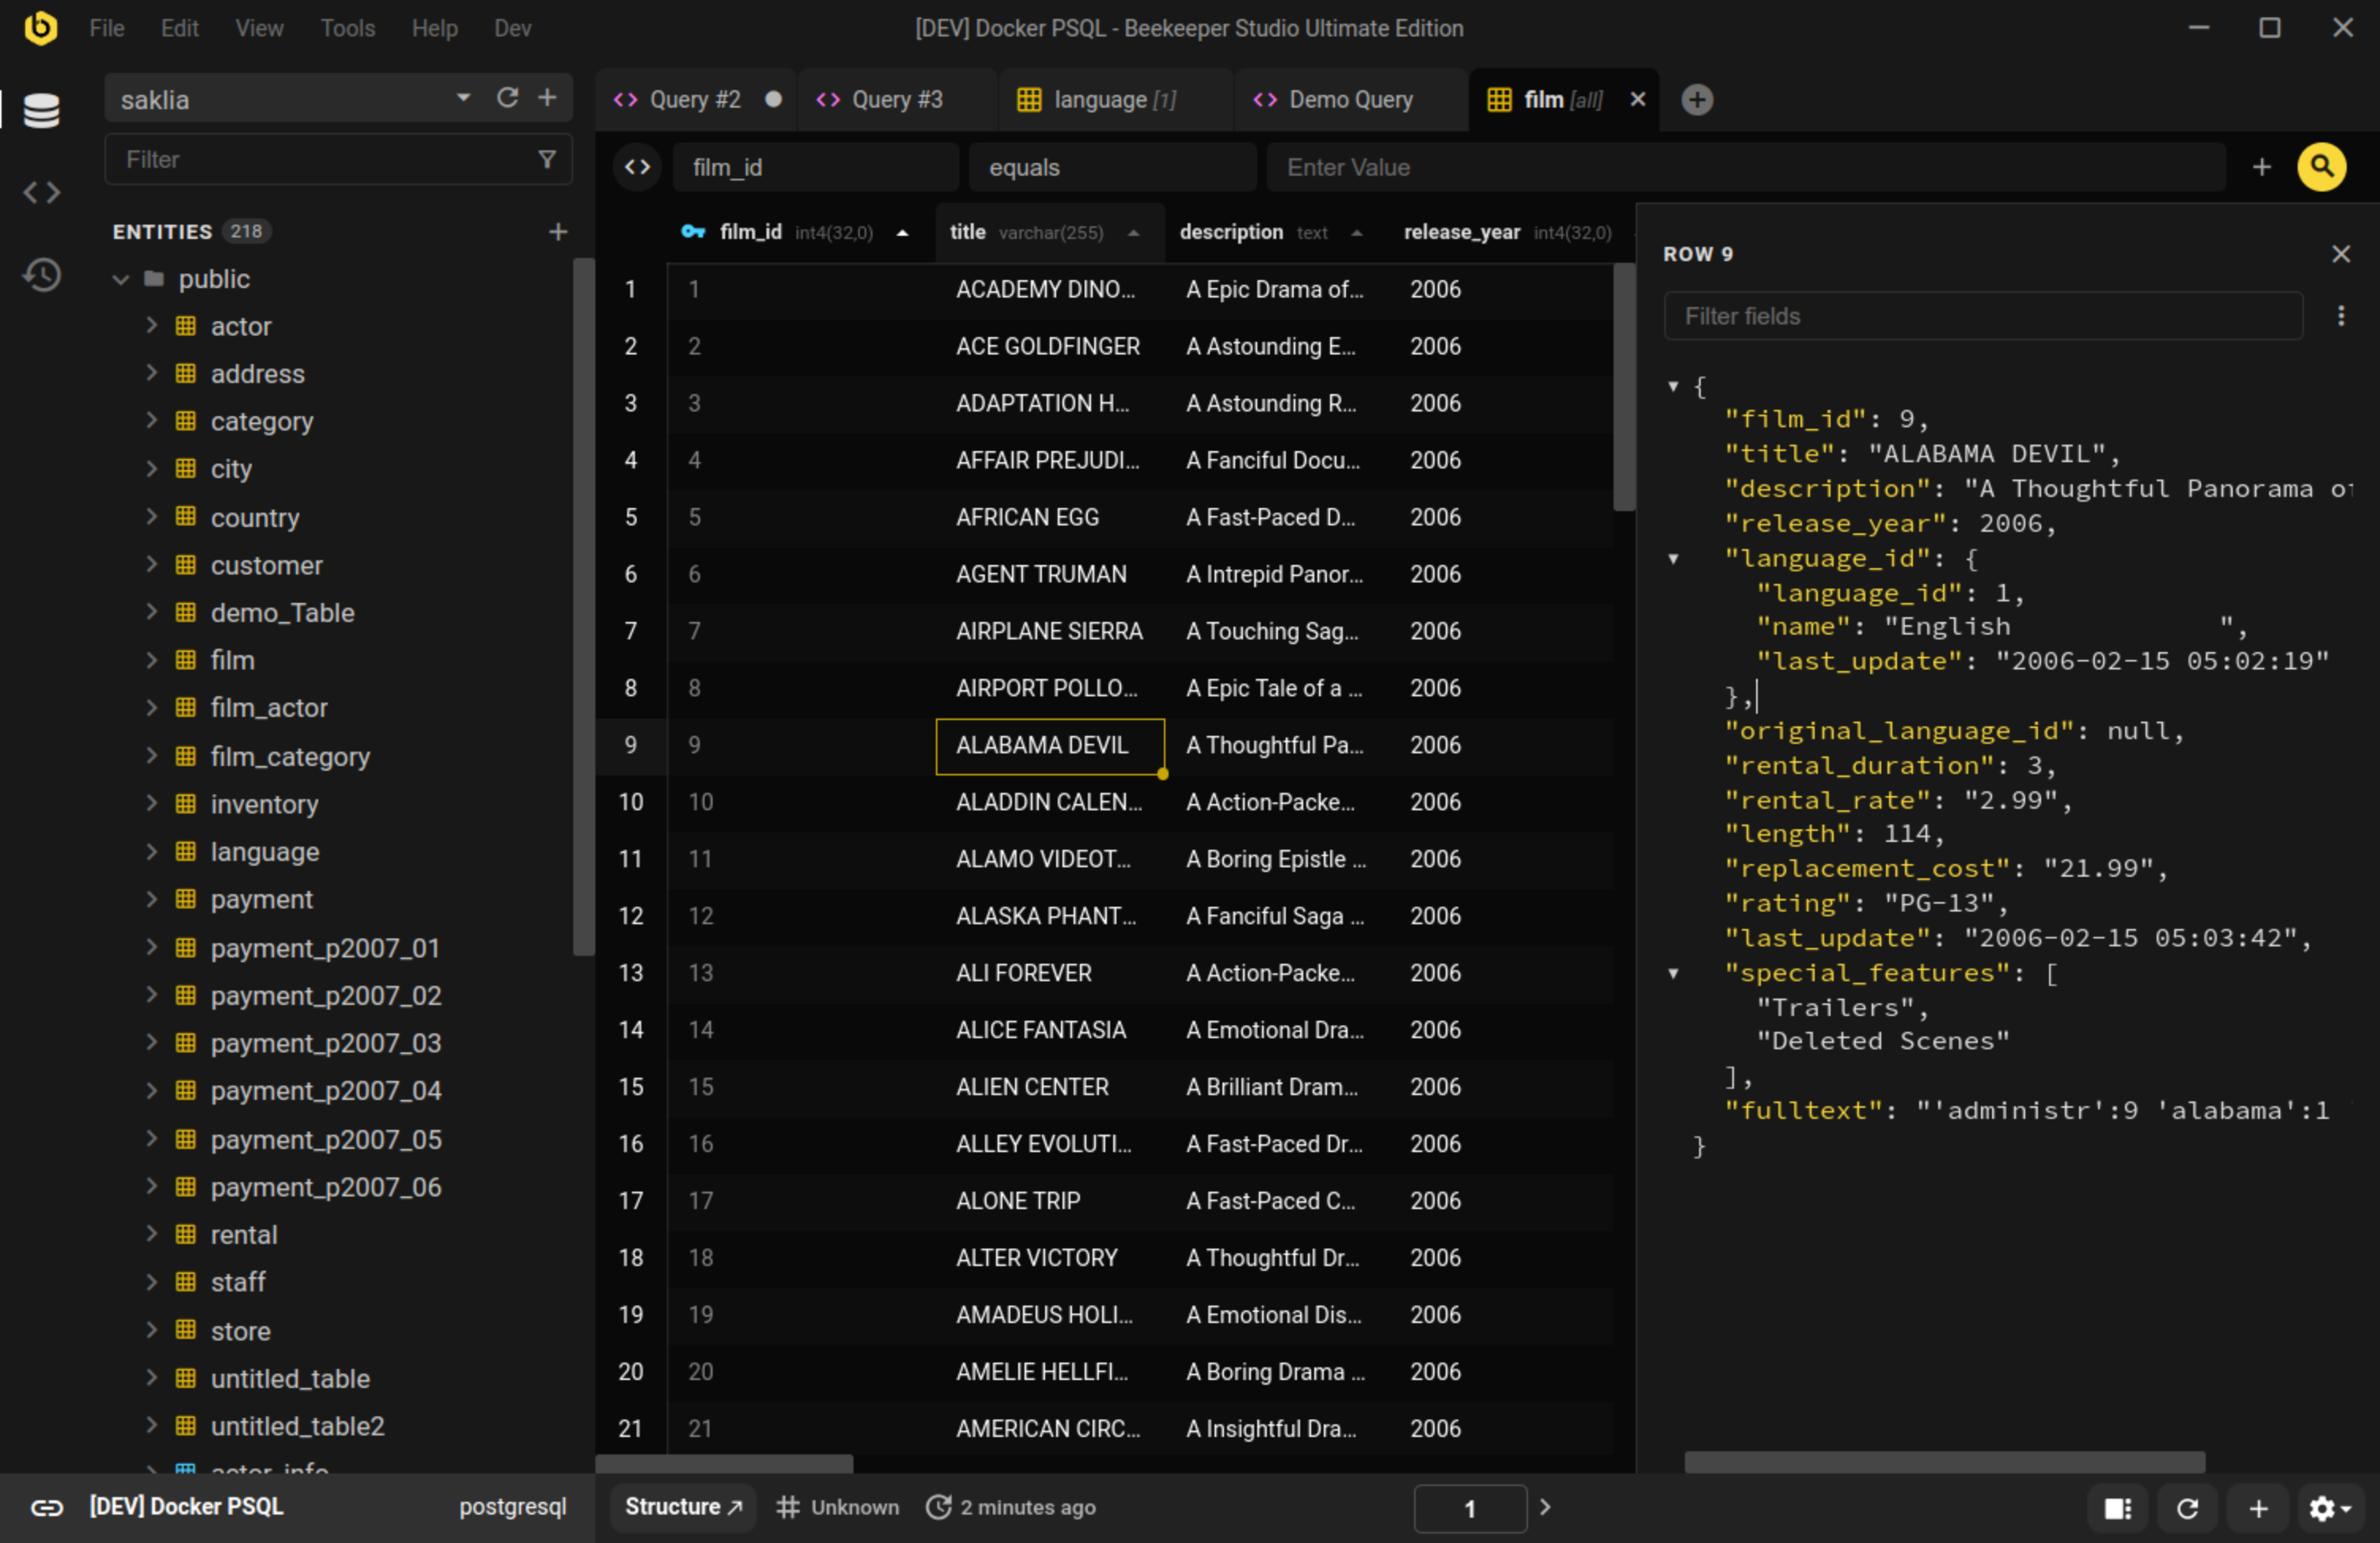Open table settings gear dropdown

tap(2329, 1507)
